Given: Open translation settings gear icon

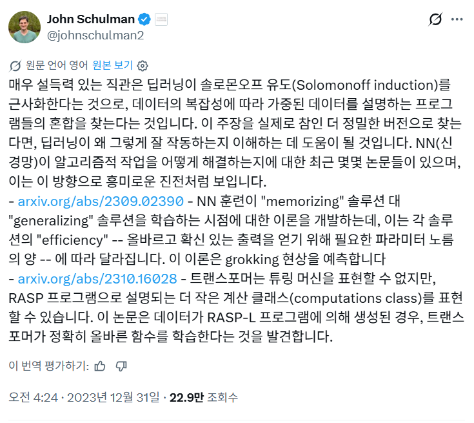Looking at the screenshot, I should [143, 65].
